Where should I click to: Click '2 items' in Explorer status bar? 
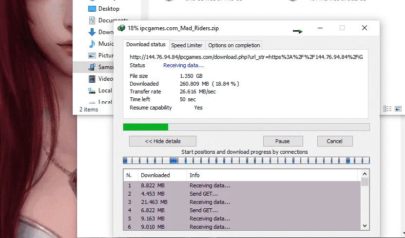89,110
